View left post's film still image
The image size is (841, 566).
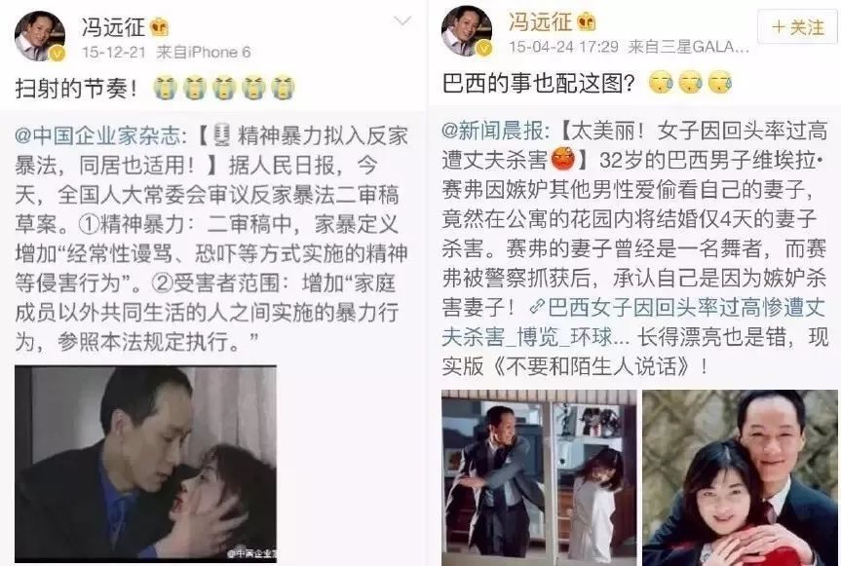click(145, 464)
